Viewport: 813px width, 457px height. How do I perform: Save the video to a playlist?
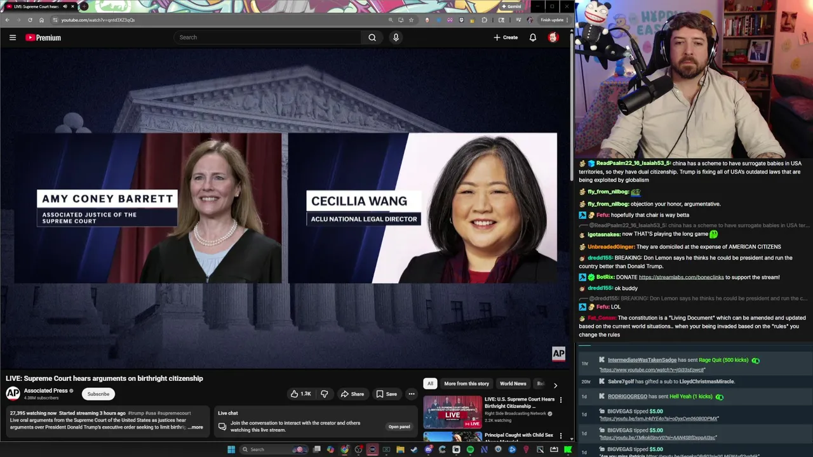pos(386,394)
